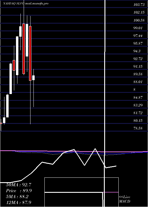The width and height of the screenshot is (148, 207).
Task: Click the 78.58 price axis label
Action: (x=138, y=128)
